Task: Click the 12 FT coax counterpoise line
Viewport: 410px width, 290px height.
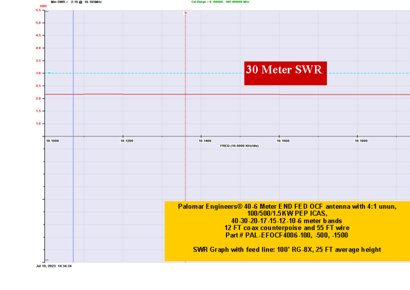Action: click(287, 228)
